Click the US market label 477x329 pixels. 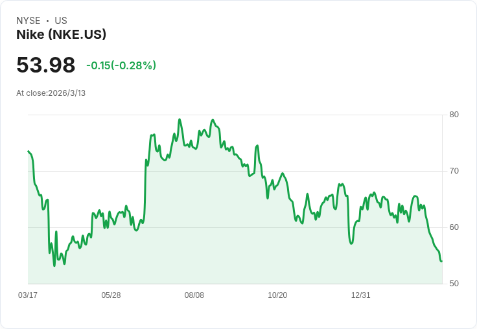point(61,21)
